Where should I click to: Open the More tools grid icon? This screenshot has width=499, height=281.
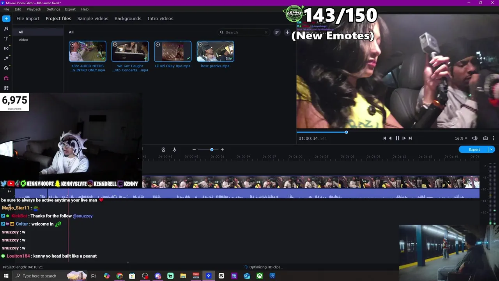(x=6, y=88)
